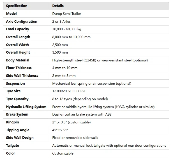The image size is (173, 161).
Task: Click the "Tyre Quantity" row label
Action: point(17,99)
